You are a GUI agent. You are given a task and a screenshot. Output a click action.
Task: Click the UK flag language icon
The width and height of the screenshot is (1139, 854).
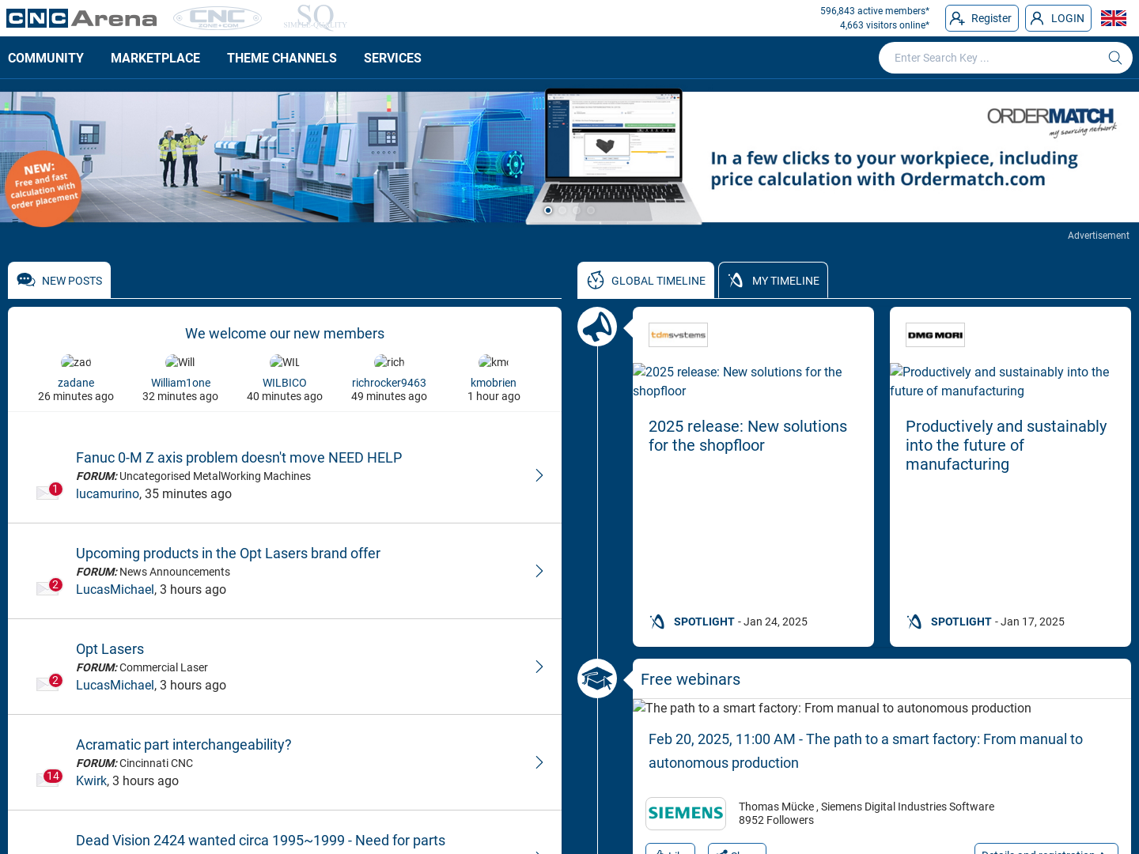pyautogui.click(x=1114, y=18)
